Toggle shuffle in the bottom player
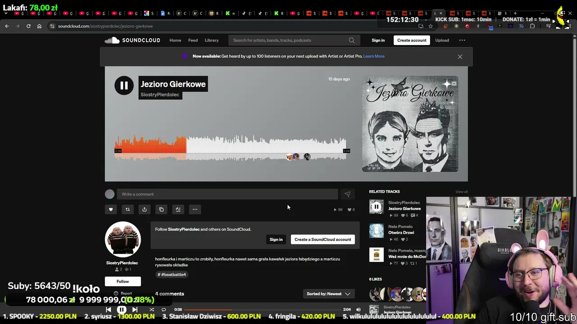The image size is (577, 324). coord(151,310)
